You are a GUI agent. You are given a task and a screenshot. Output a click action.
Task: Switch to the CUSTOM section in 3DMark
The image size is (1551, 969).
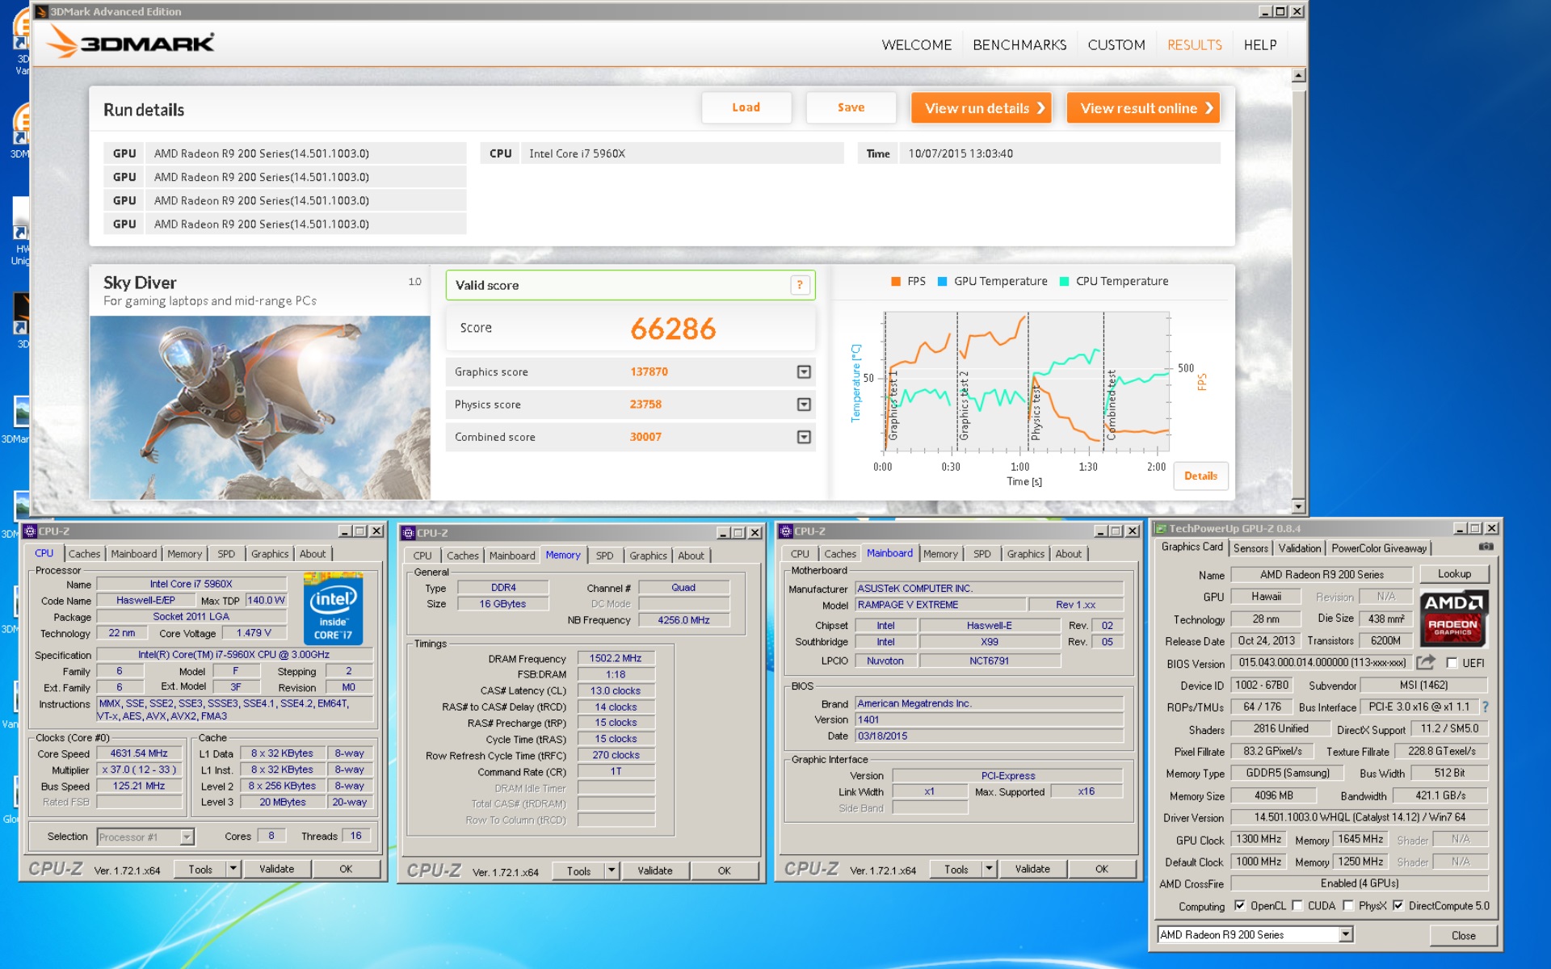[x=1116, y=45]
